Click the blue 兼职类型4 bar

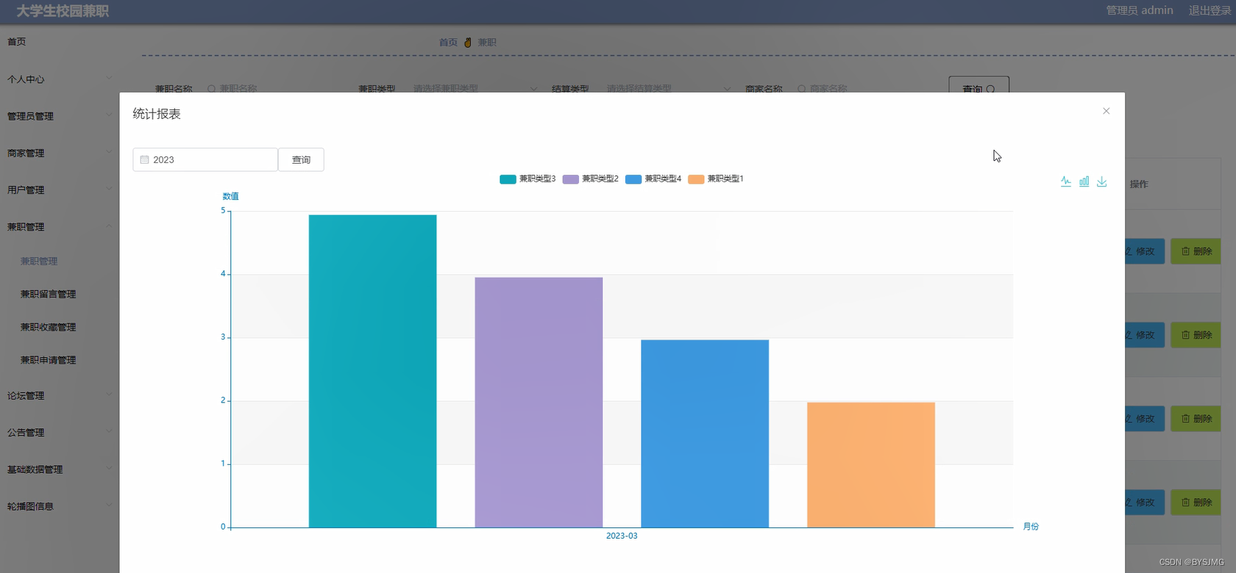coord(705,433)
